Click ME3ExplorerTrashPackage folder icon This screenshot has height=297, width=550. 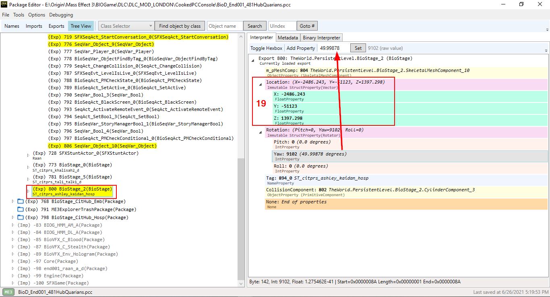click(x=21, y=209)
